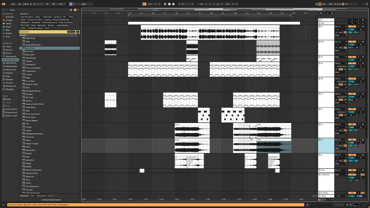Click the lock envelopes icon
This screenshot has width=370, height=208.
tap(332, 13)
